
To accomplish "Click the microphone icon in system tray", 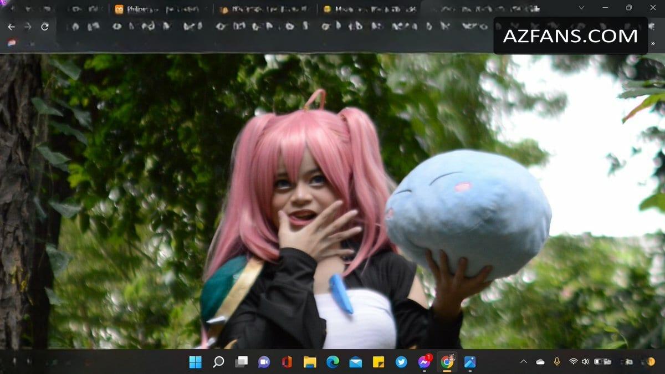I will click(557, 362).
